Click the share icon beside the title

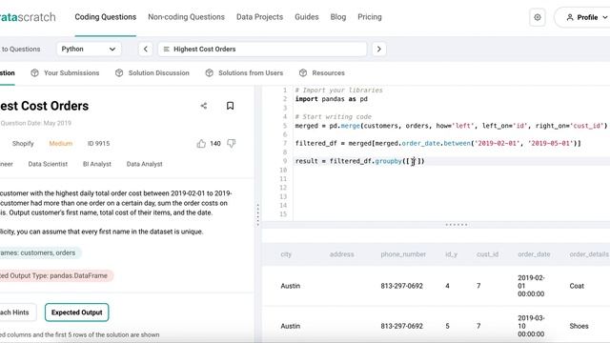point(203,106)
